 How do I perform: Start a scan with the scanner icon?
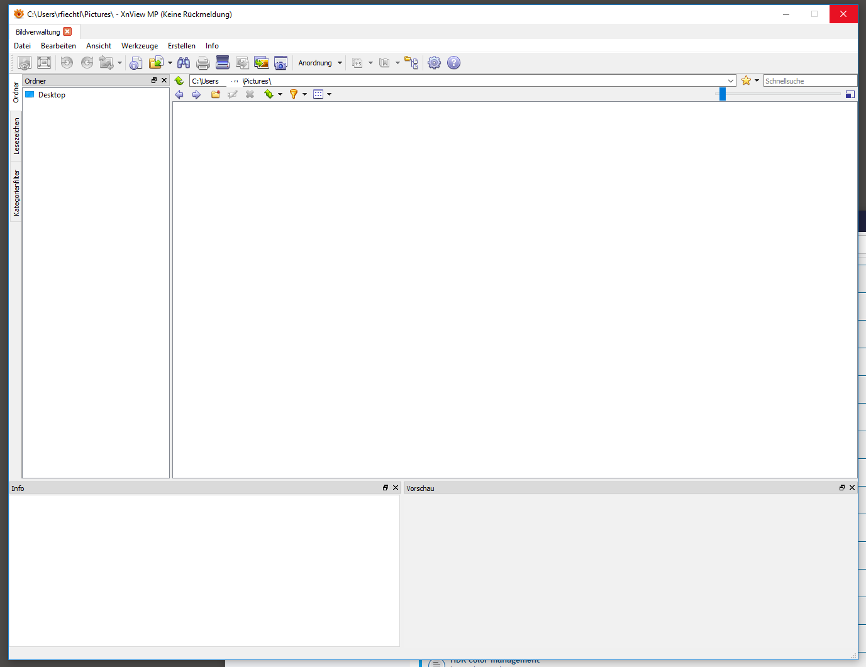pyautogui.click(x=223, y=63)
